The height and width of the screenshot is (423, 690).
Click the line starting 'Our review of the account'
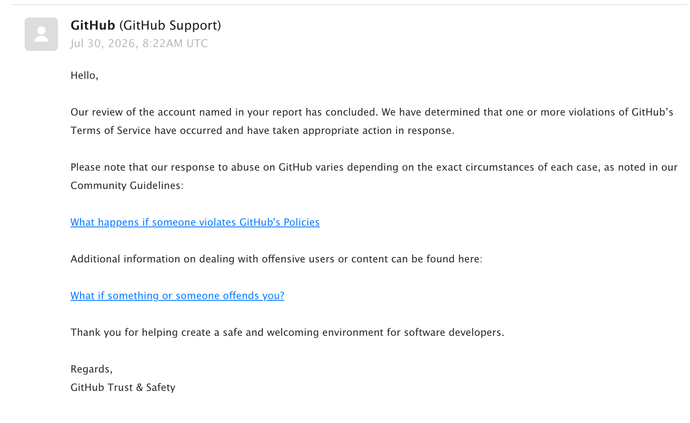372,112
